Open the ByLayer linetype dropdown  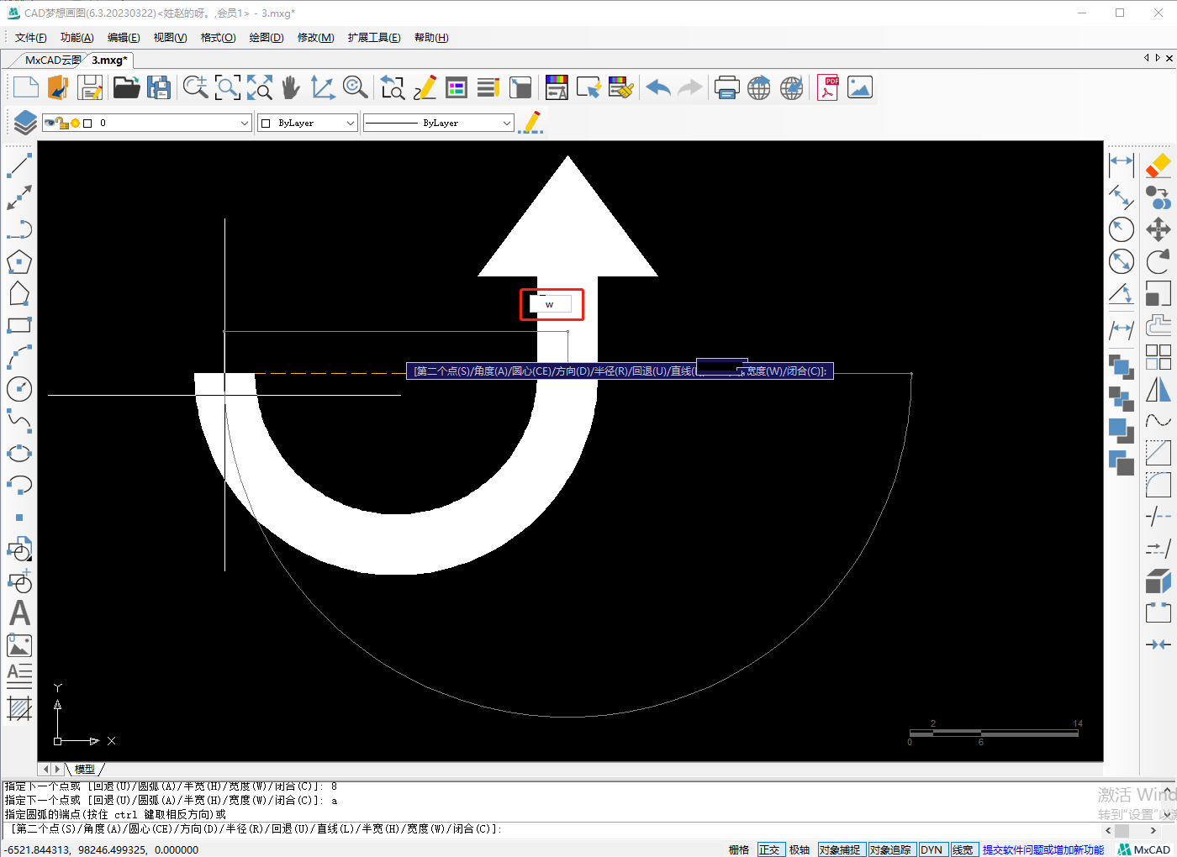(x=506, y=123)
